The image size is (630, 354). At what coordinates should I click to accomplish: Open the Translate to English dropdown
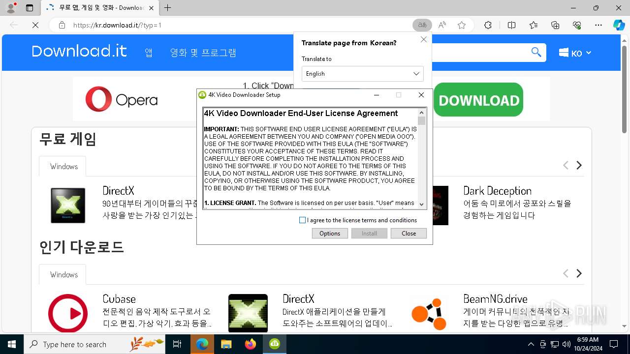[x=363, y=74]
